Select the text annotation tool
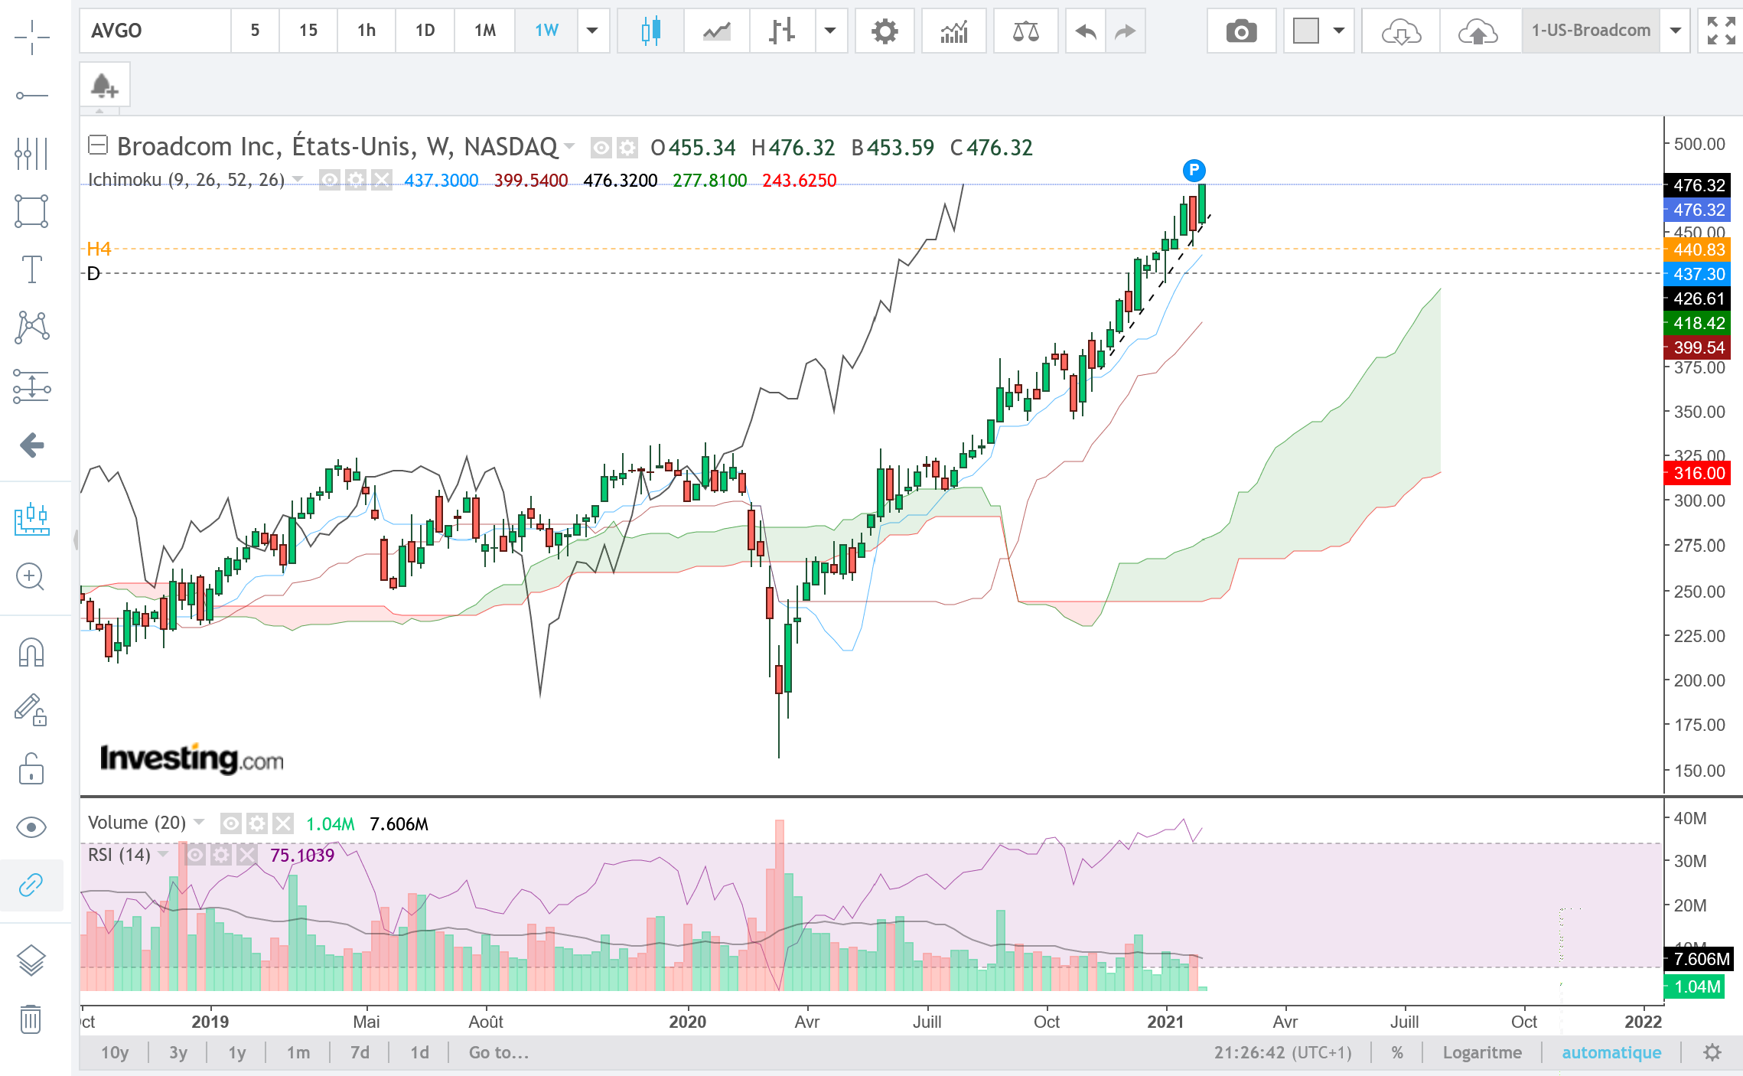The image size is (1743, 1076). click(31, 269)
